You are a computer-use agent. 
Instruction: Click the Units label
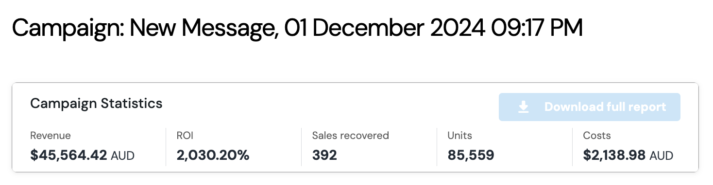tap(459, 136)
